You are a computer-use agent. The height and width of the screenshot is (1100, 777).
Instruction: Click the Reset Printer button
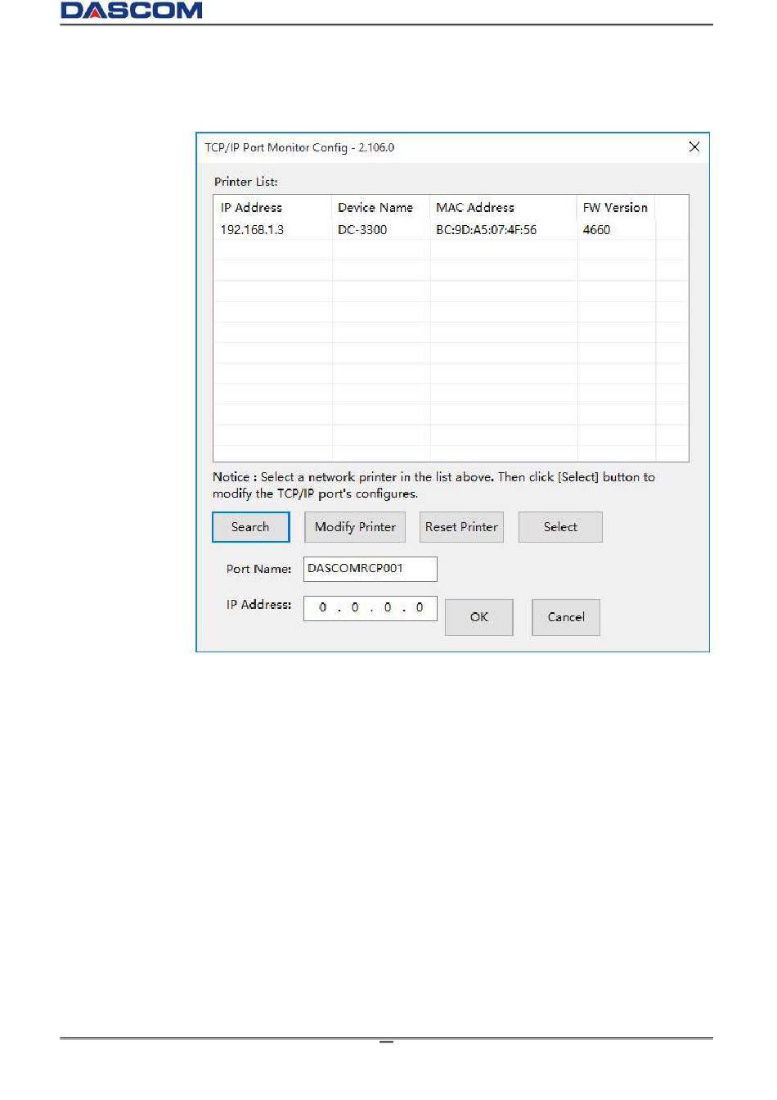coord(461,527)
